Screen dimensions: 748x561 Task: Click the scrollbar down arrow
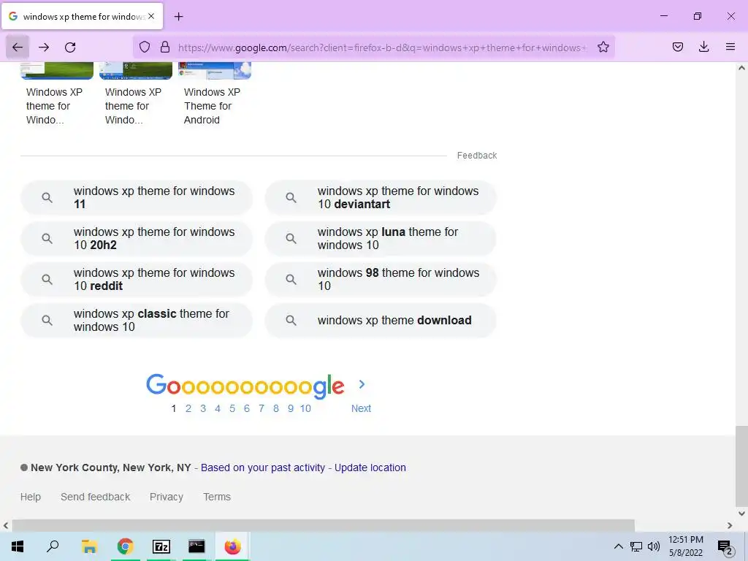click(x=741, y=514)
